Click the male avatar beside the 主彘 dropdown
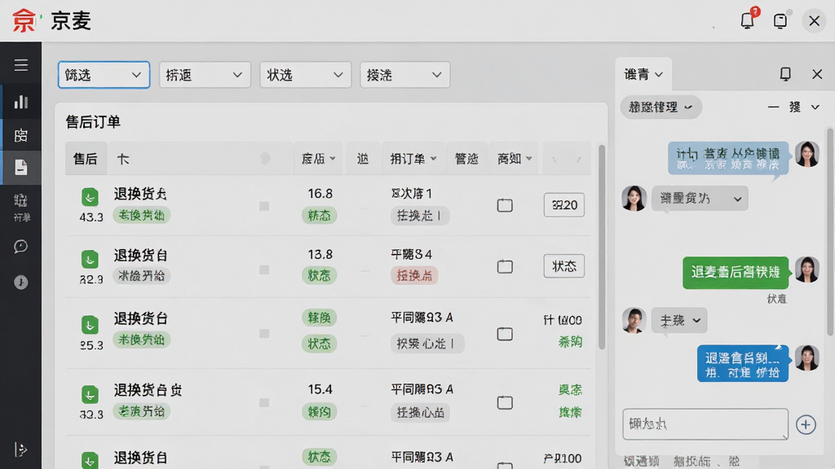 634,321
